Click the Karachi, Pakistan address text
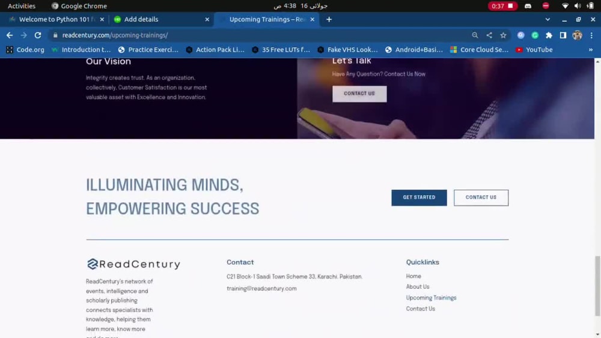601x338 pixels. [x=294, y=277]
